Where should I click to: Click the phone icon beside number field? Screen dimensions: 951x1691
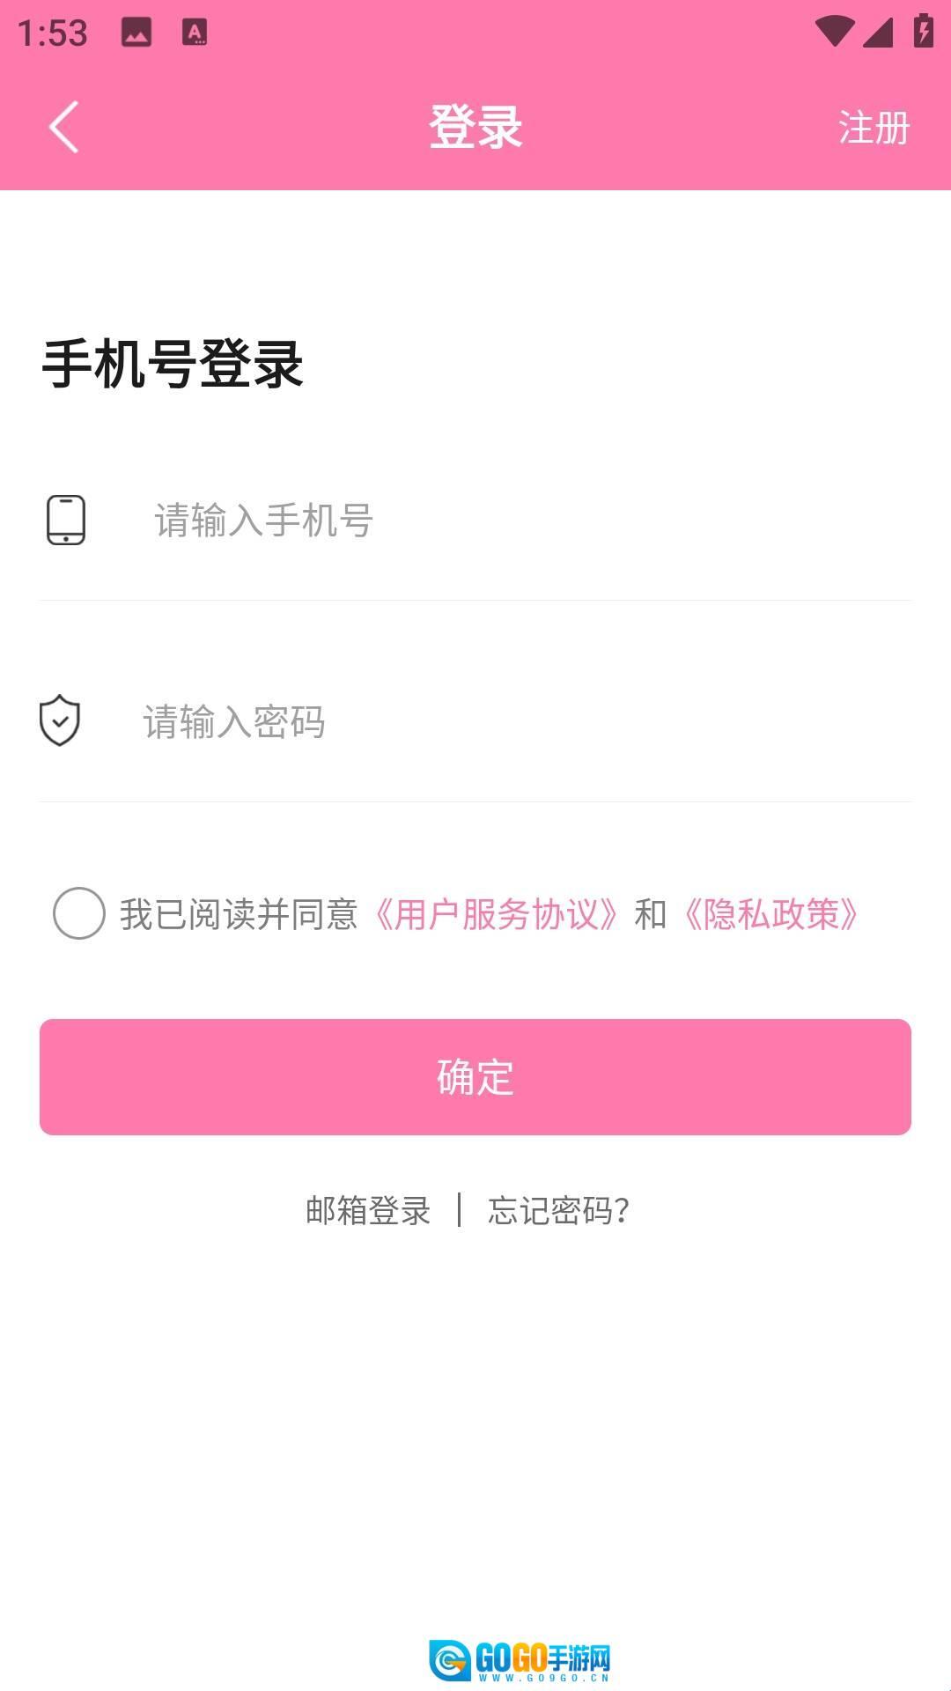click(66, 520)
